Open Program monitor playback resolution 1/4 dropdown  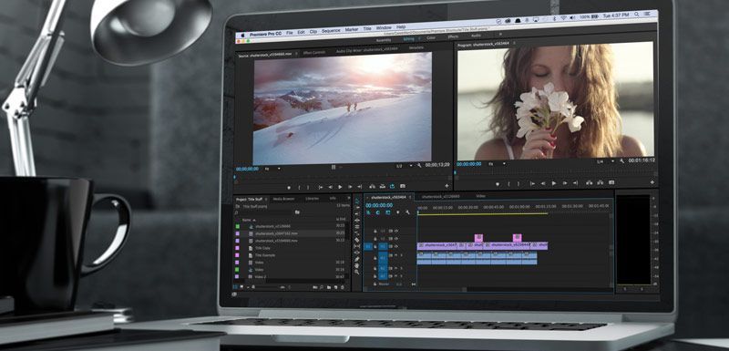[x=606, y=160]
